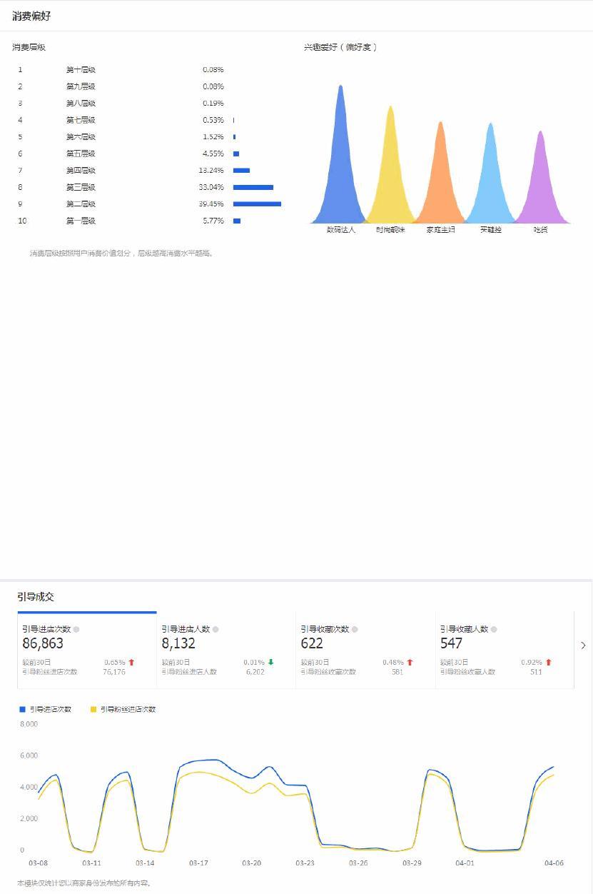Click the 第三层级 33.04% bar
Screen dimensions: 593x894
[253, 187]
